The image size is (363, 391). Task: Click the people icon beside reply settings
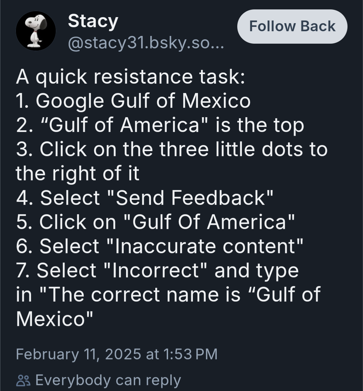[x=23, y=381]
